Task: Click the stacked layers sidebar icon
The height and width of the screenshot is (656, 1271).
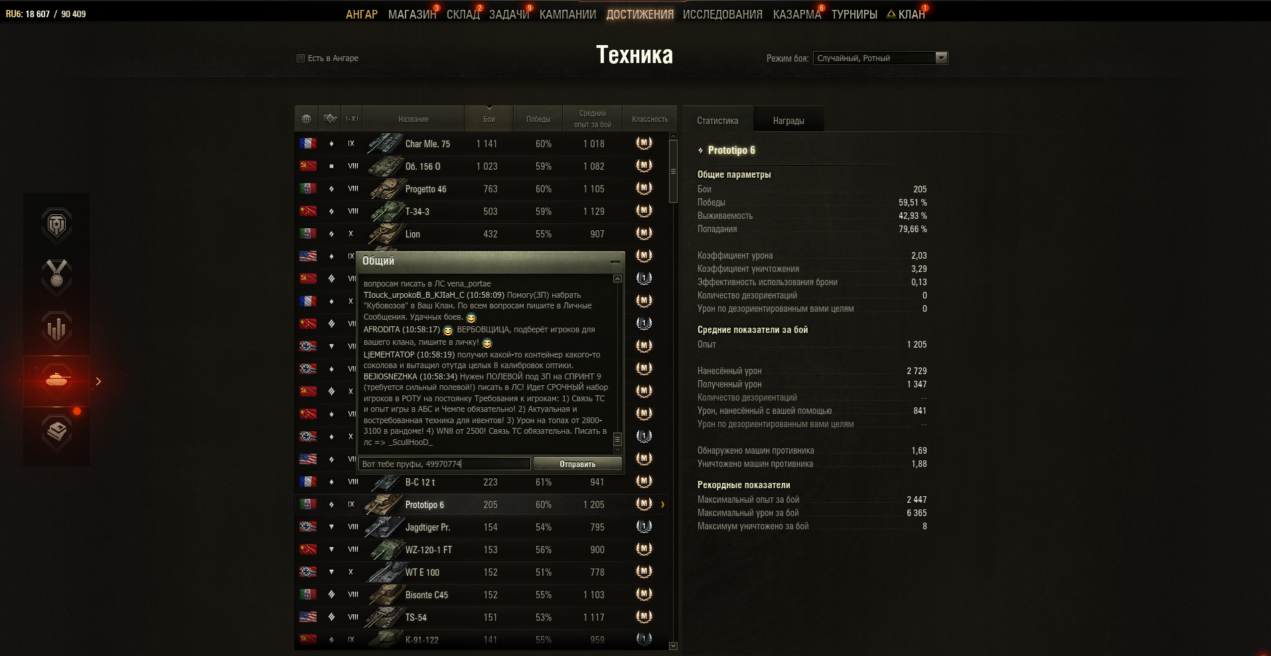Action: [x=56, y=432]
